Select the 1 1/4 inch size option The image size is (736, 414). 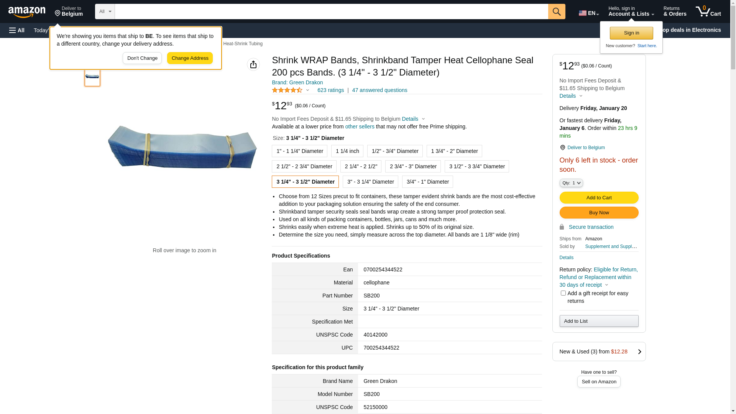click(x=347, y=151)
